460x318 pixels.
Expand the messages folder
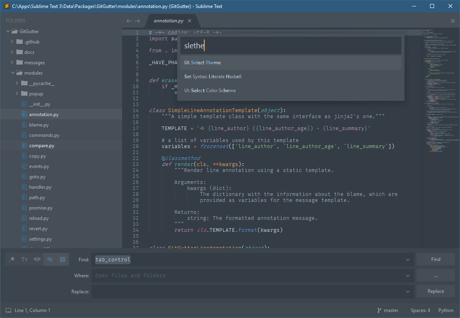pyautogui.click(x=12, y=62)
